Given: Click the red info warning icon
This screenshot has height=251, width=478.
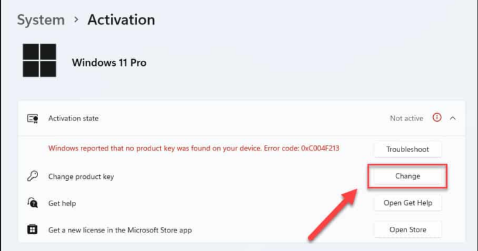Looking at the screenshot, I should click(437, 117).
